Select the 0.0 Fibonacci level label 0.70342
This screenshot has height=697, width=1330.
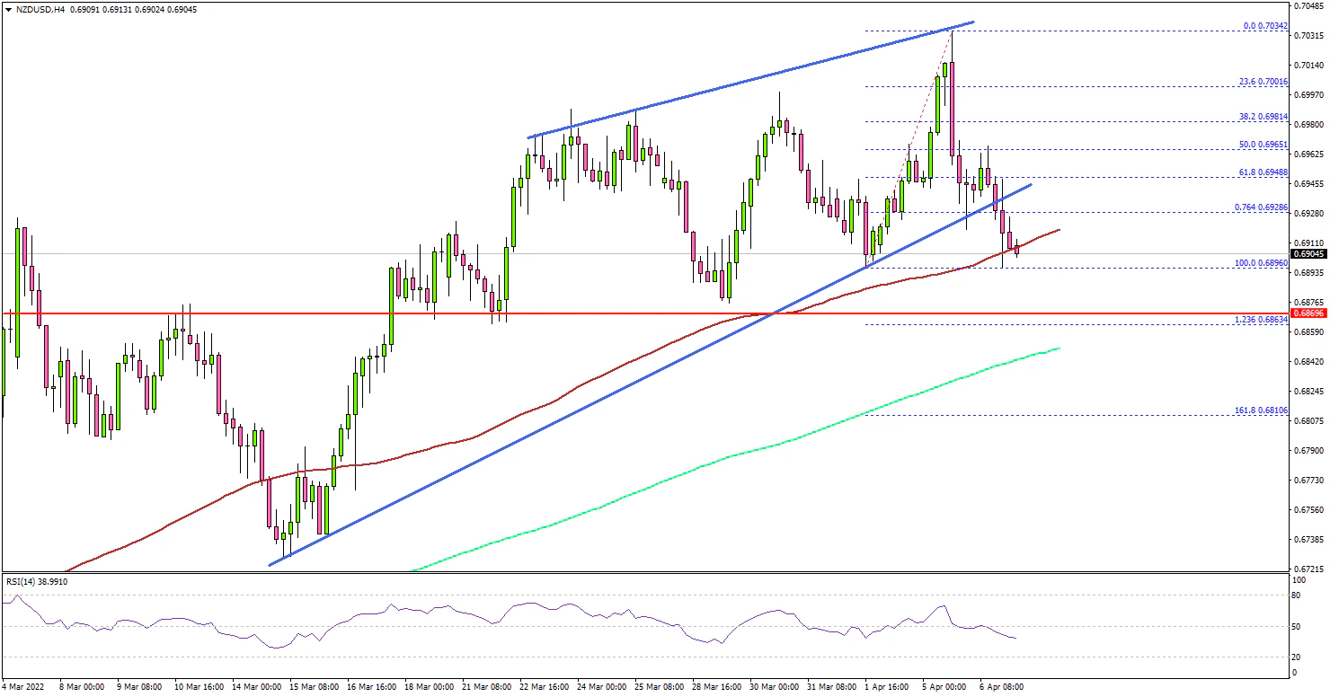(x=1265, y=26)
